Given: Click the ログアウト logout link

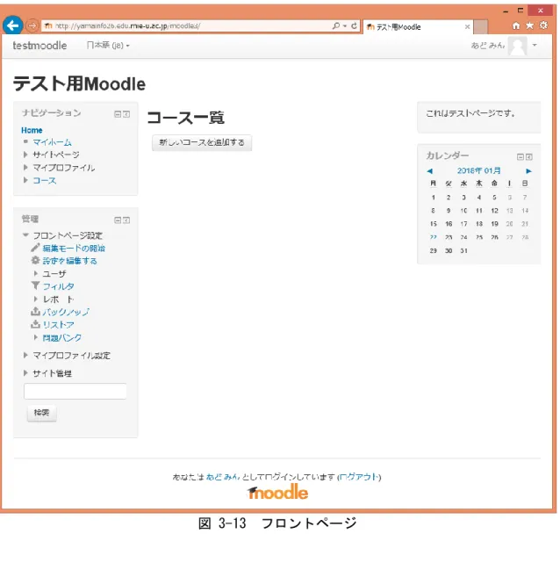Looking at the screenshot, I should (x=359, y=477).
